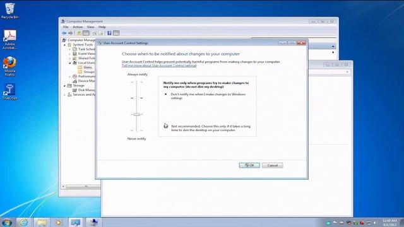Open the Recycle Bin desktop icon
404x227 pixels.
coord(10,11)
